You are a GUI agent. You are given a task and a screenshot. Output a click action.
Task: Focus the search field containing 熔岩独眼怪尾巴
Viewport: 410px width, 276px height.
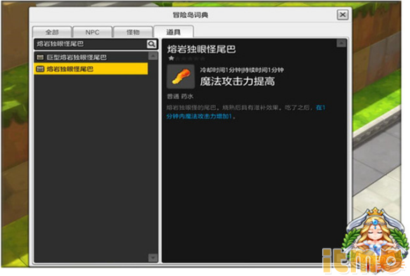click(x=91, y=44)
